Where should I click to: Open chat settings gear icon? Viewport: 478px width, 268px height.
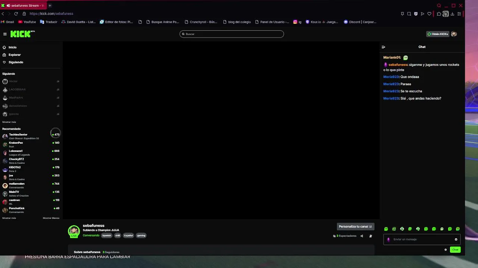click(x=446, y=250)
